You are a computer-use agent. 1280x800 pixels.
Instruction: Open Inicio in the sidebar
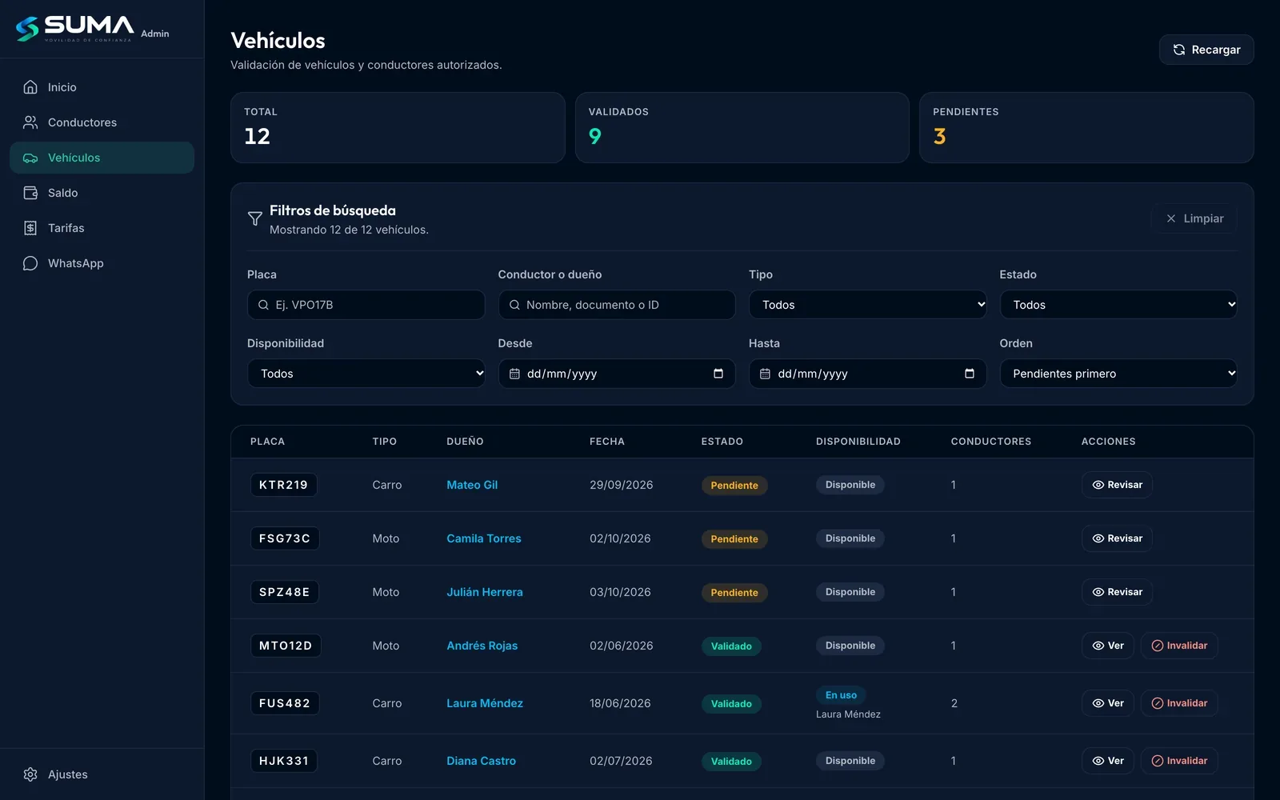point(102,87)
